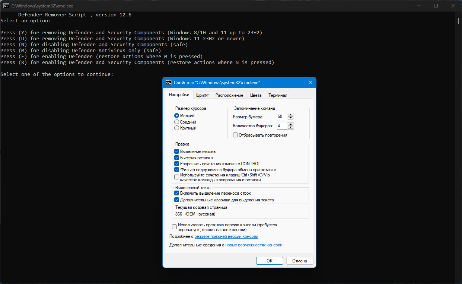Viewport: 462px width, 284px height.
Task: Decrease Количество буферов with the down arrow
Action: click(291, 128)
